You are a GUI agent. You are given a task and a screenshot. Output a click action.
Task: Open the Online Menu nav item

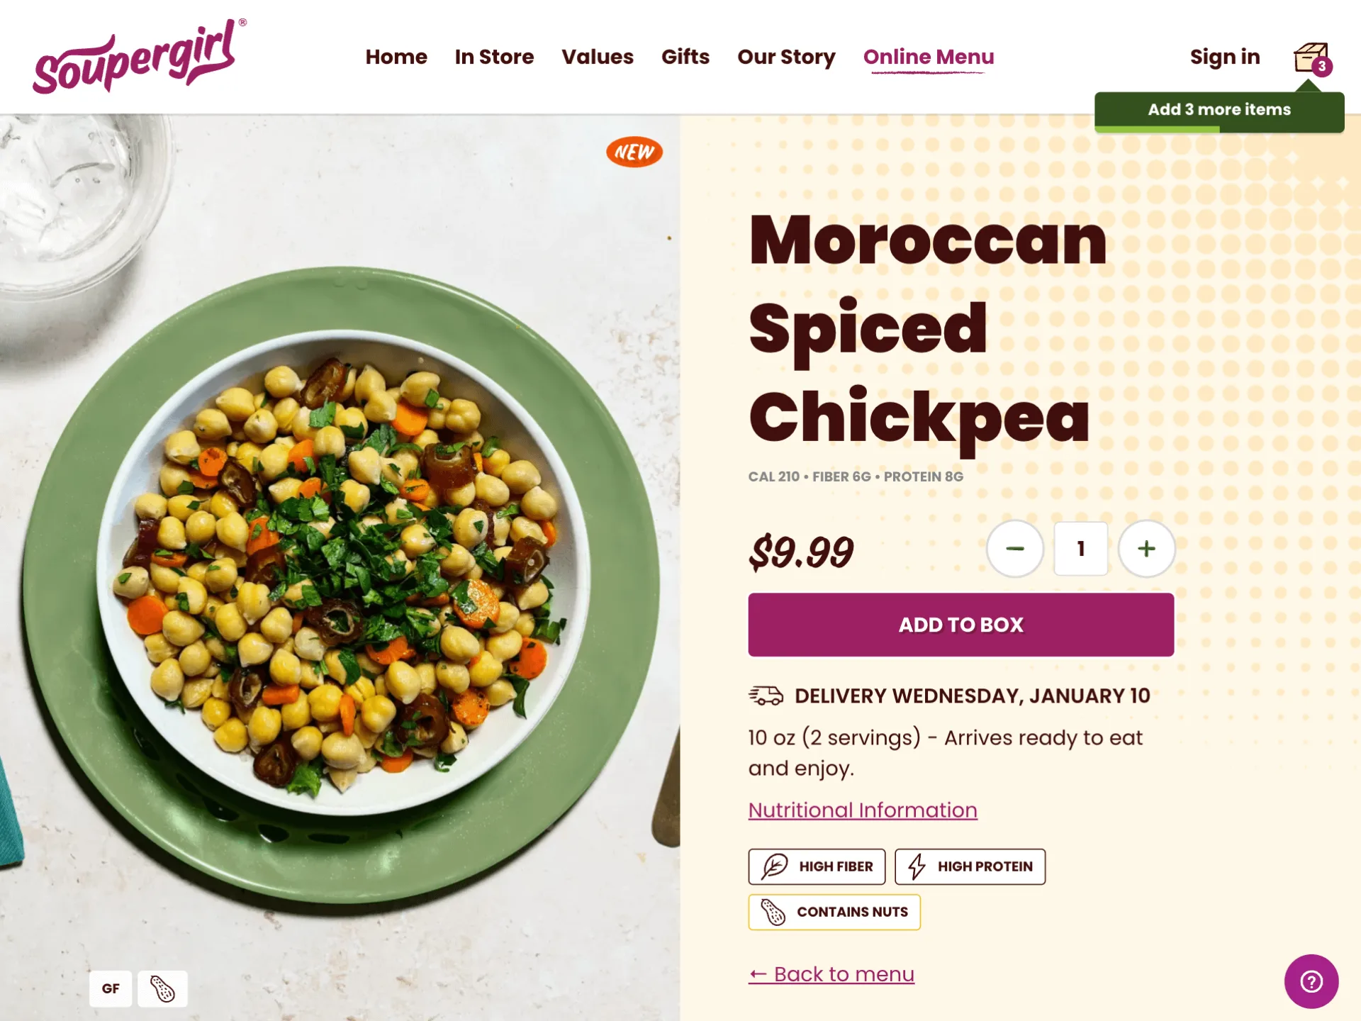(929, 57)
